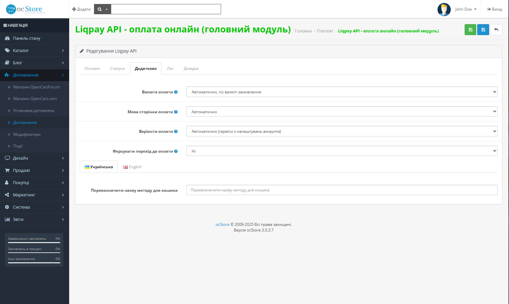Open the John Doe user menu
509x304 pixels.
(x=466, y=9)
